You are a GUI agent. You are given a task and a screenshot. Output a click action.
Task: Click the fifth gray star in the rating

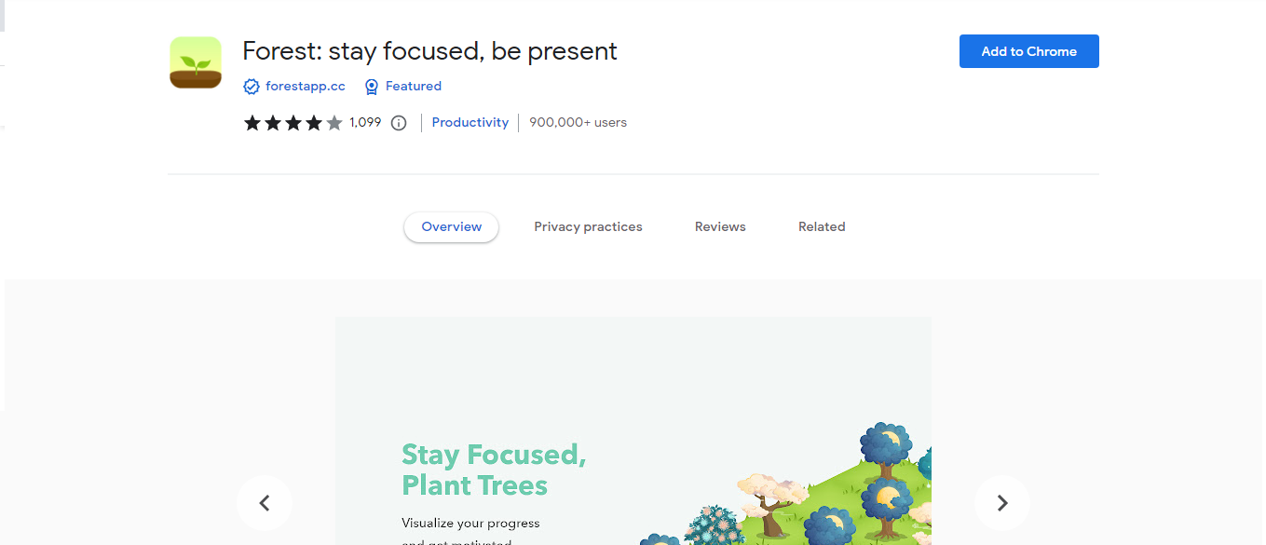(334, 122)
